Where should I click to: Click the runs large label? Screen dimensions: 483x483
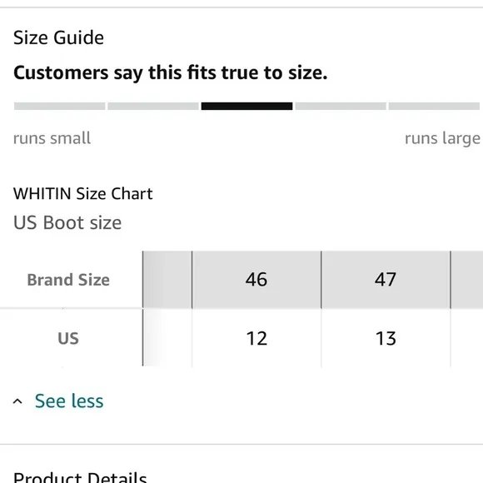443,139
